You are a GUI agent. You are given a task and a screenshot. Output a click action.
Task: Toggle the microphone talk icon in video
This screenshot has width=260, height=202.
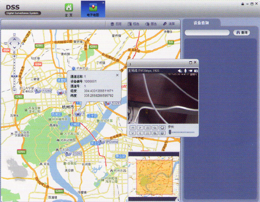pos(185,71)
